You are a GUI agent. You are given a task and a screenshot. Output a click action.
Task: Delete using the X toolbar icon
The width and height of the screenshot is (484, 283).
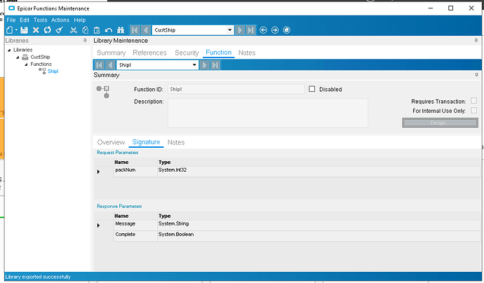(36, 30)
